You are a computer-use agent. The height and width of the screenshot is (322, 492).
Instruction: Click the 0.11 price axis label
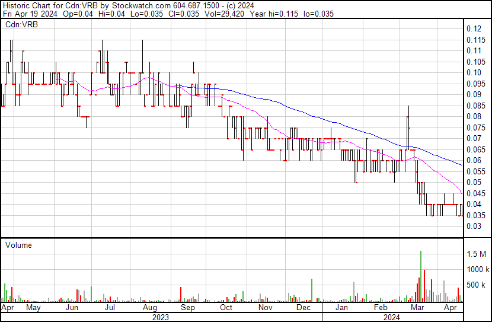(474, 51)
